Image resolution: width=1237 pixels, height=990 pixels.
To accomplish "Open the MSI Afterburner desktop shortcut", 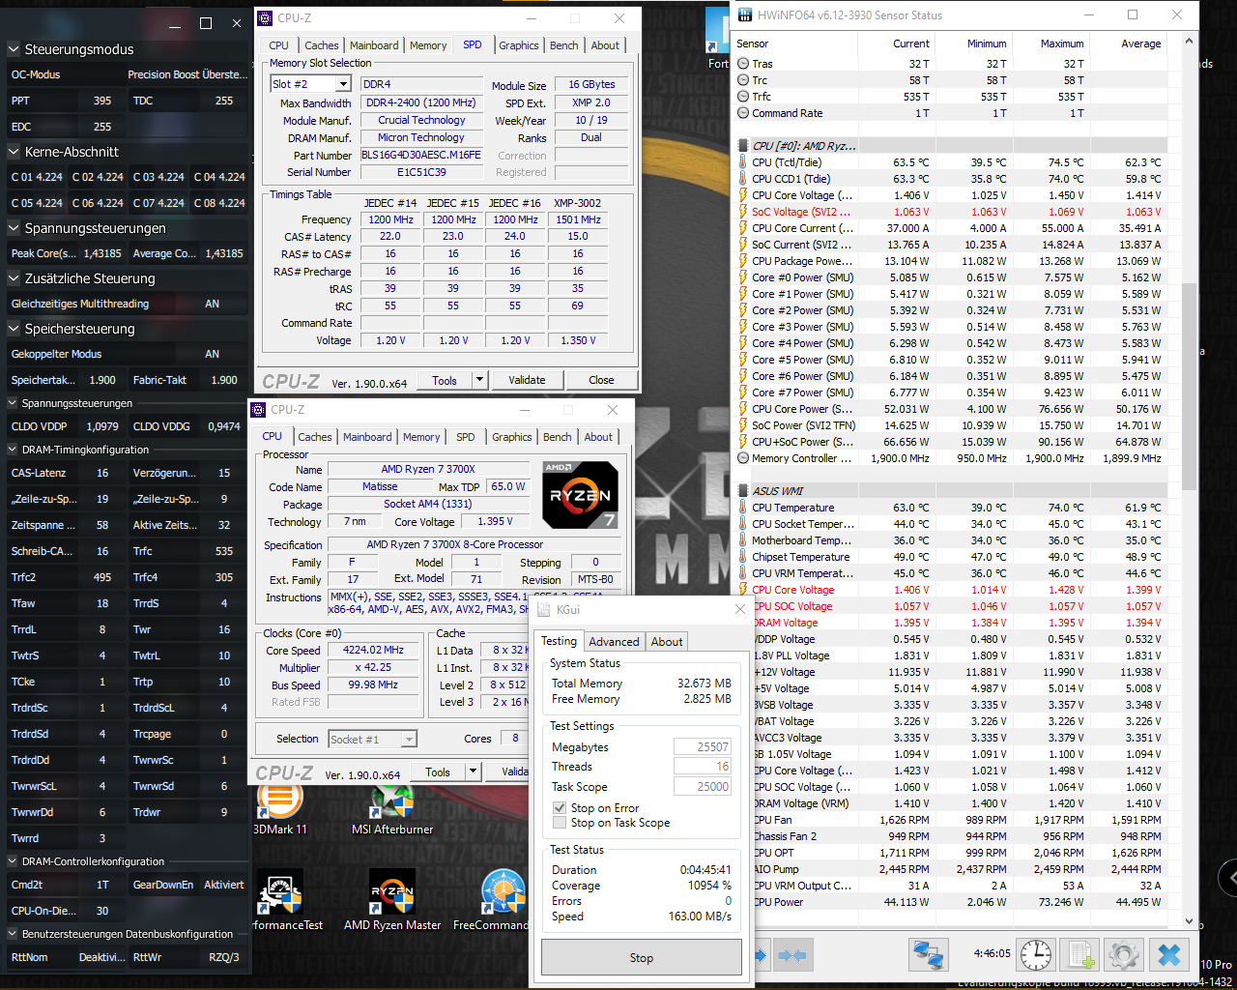I will tap(392, 807).
